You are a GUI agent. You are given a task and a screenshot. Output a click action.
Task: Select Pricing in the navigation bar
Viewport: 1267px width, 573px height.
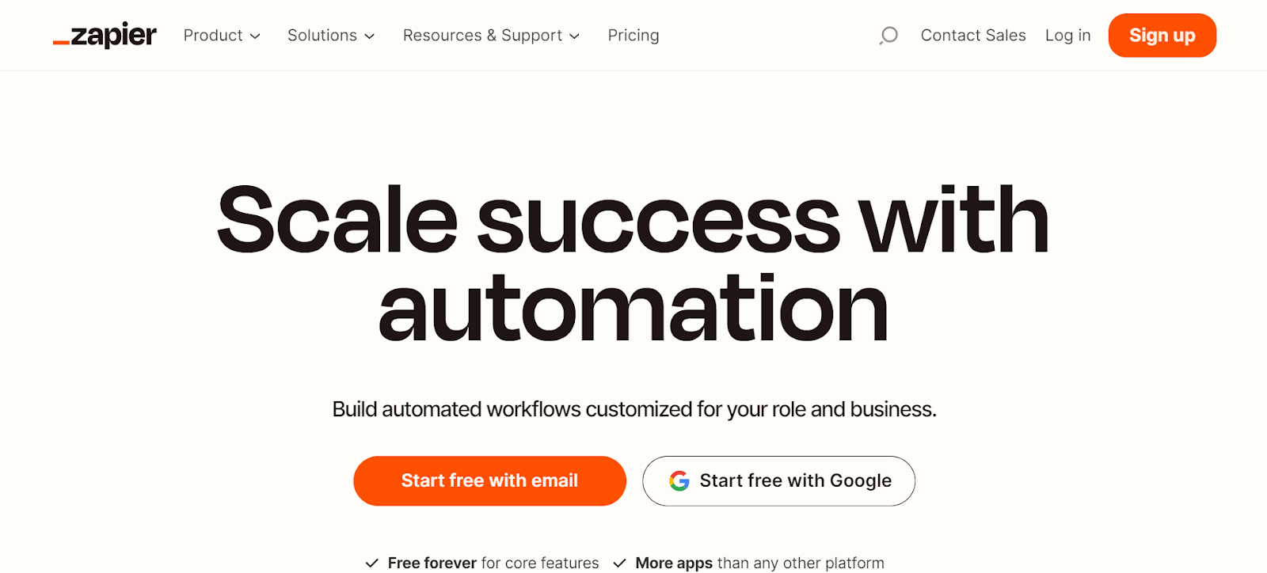click(633, 35)
